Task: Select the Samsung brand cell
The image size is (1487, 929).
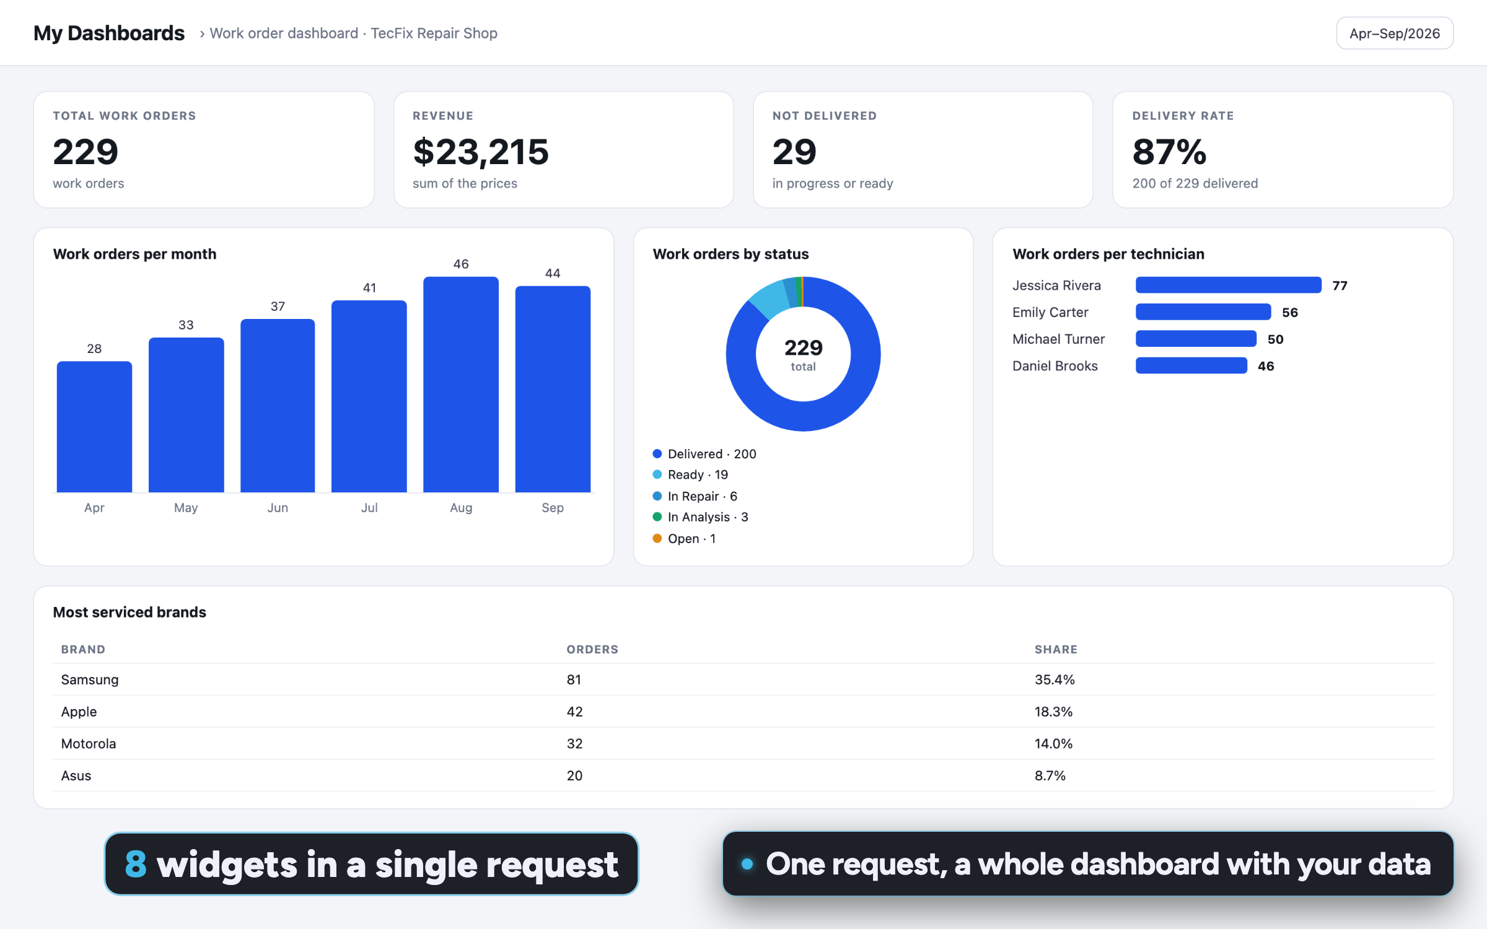Action: pos(90,679)
